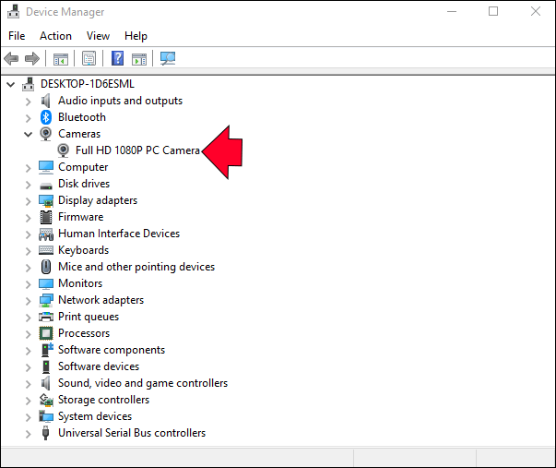Collapse the DESKTOP-1D6ESML root node

pyautogui.click(x=11, y=85)
